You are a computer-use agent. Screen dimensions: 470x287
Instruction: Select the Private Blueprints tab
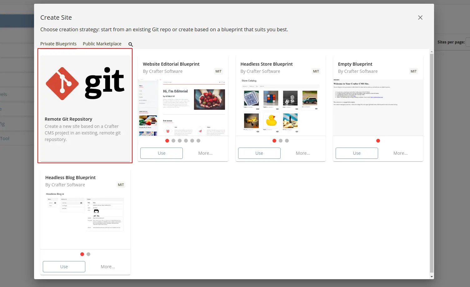click(x=58, y=44)
